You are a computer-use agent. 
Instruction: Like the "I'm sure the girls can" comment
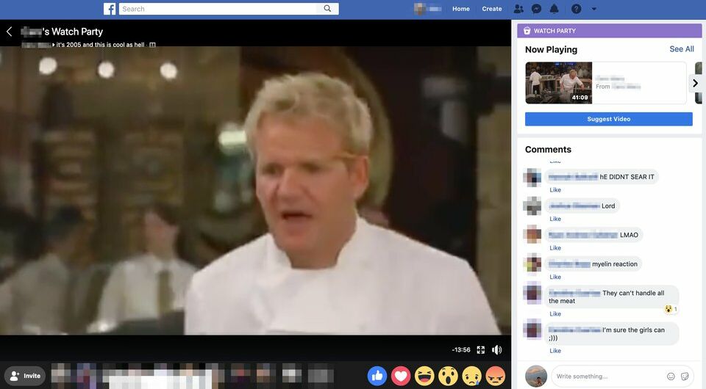click(555, 351)
